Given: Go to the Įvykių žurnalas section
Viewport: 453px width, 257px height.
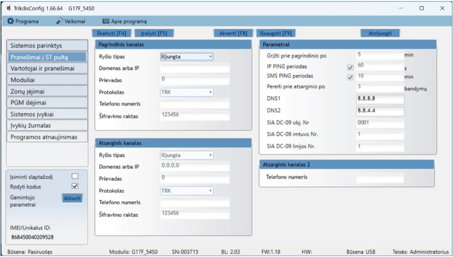Looking at the screenshot, I should tap(47, 126).
